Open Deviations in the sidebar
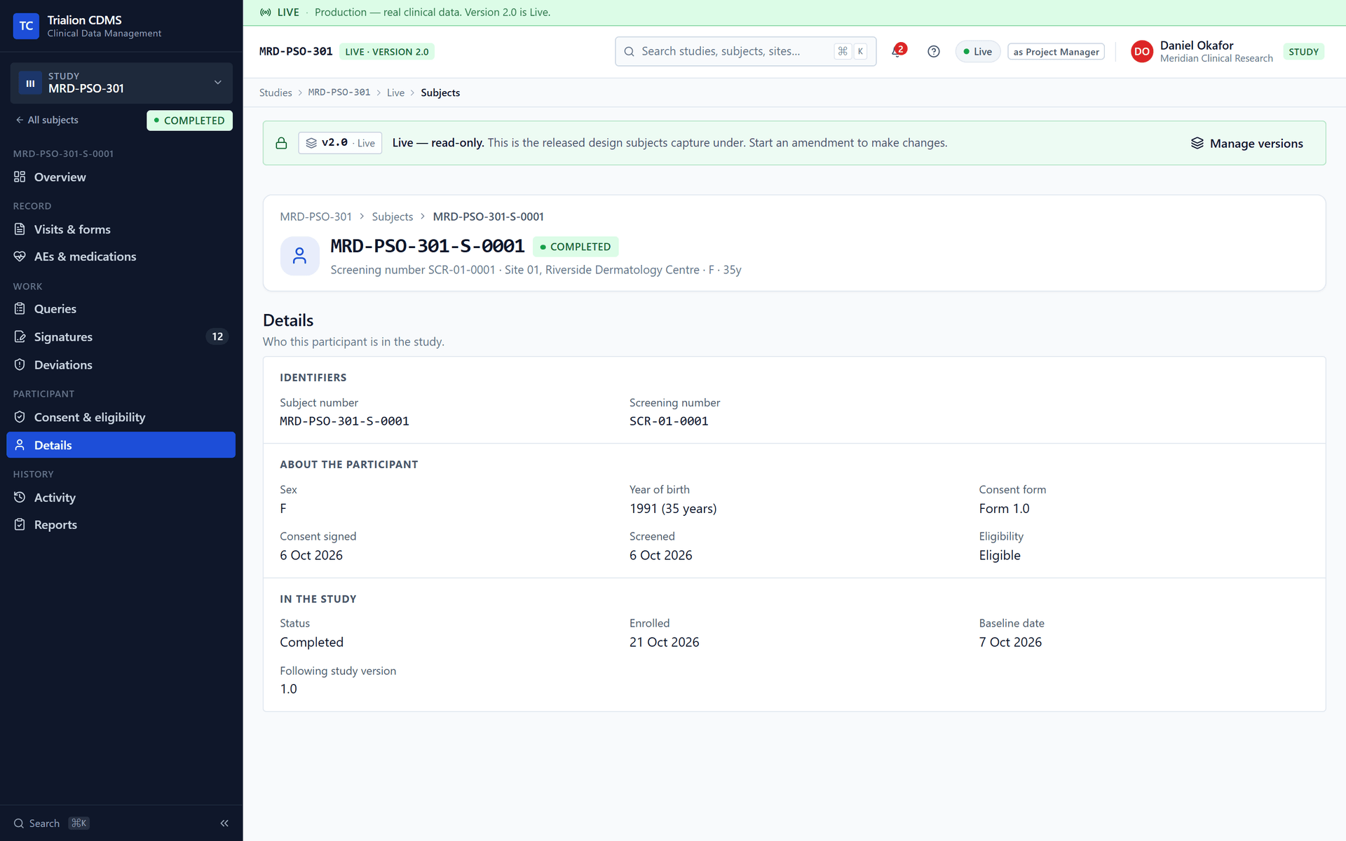The height and width of the screenshot is (841, 1346). (121, 365)
